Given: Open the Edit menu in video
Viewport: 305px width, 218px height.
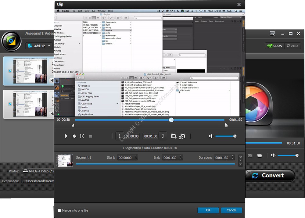Looking at the screenshot, I should pyautogui.click(x=80, y=11).
